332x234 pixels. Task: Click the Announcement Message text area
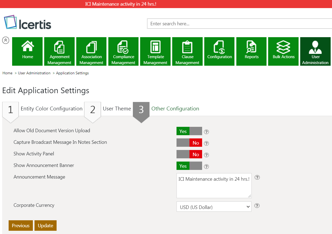[x=214, y=186]
